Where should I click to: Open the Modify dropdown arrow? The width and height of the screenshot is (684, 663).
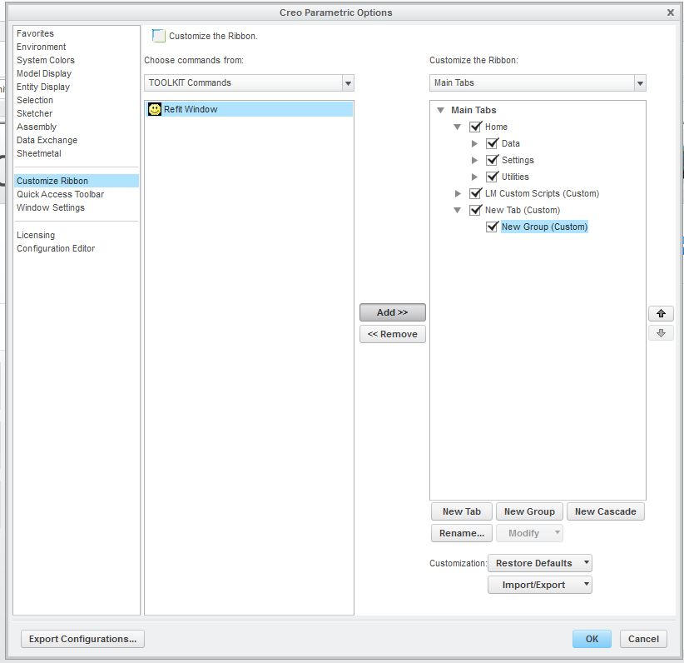click(557, 533)
